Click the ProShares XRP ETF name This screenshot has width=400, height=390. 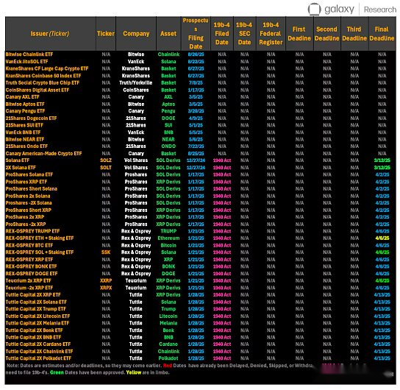[x=26, y=182]
